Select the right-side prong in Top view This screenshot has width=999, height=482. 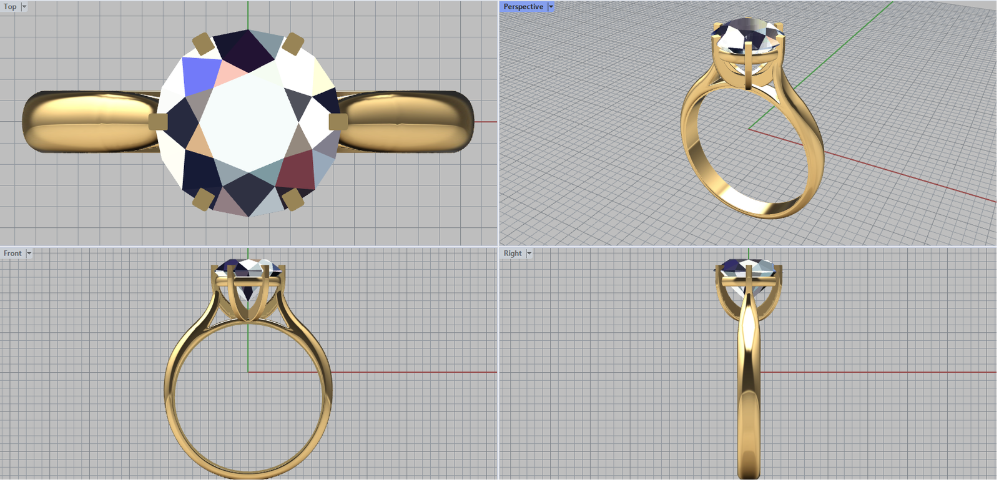click(338, 122)
